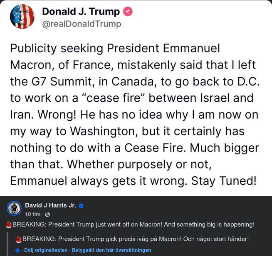Click "Betygsätt den här översättningen" link
Viewport: 272px width, 256px height.
tap(111, 250)
